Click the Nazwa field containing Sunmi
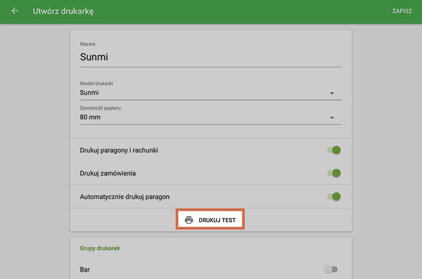The image size is (422, 279). (x=210, y=57)
